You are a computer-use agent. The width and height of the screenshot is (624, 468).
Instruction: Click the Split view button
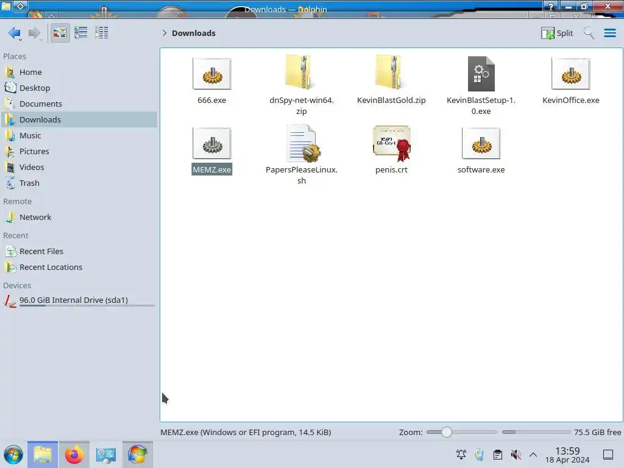[557, 33]
